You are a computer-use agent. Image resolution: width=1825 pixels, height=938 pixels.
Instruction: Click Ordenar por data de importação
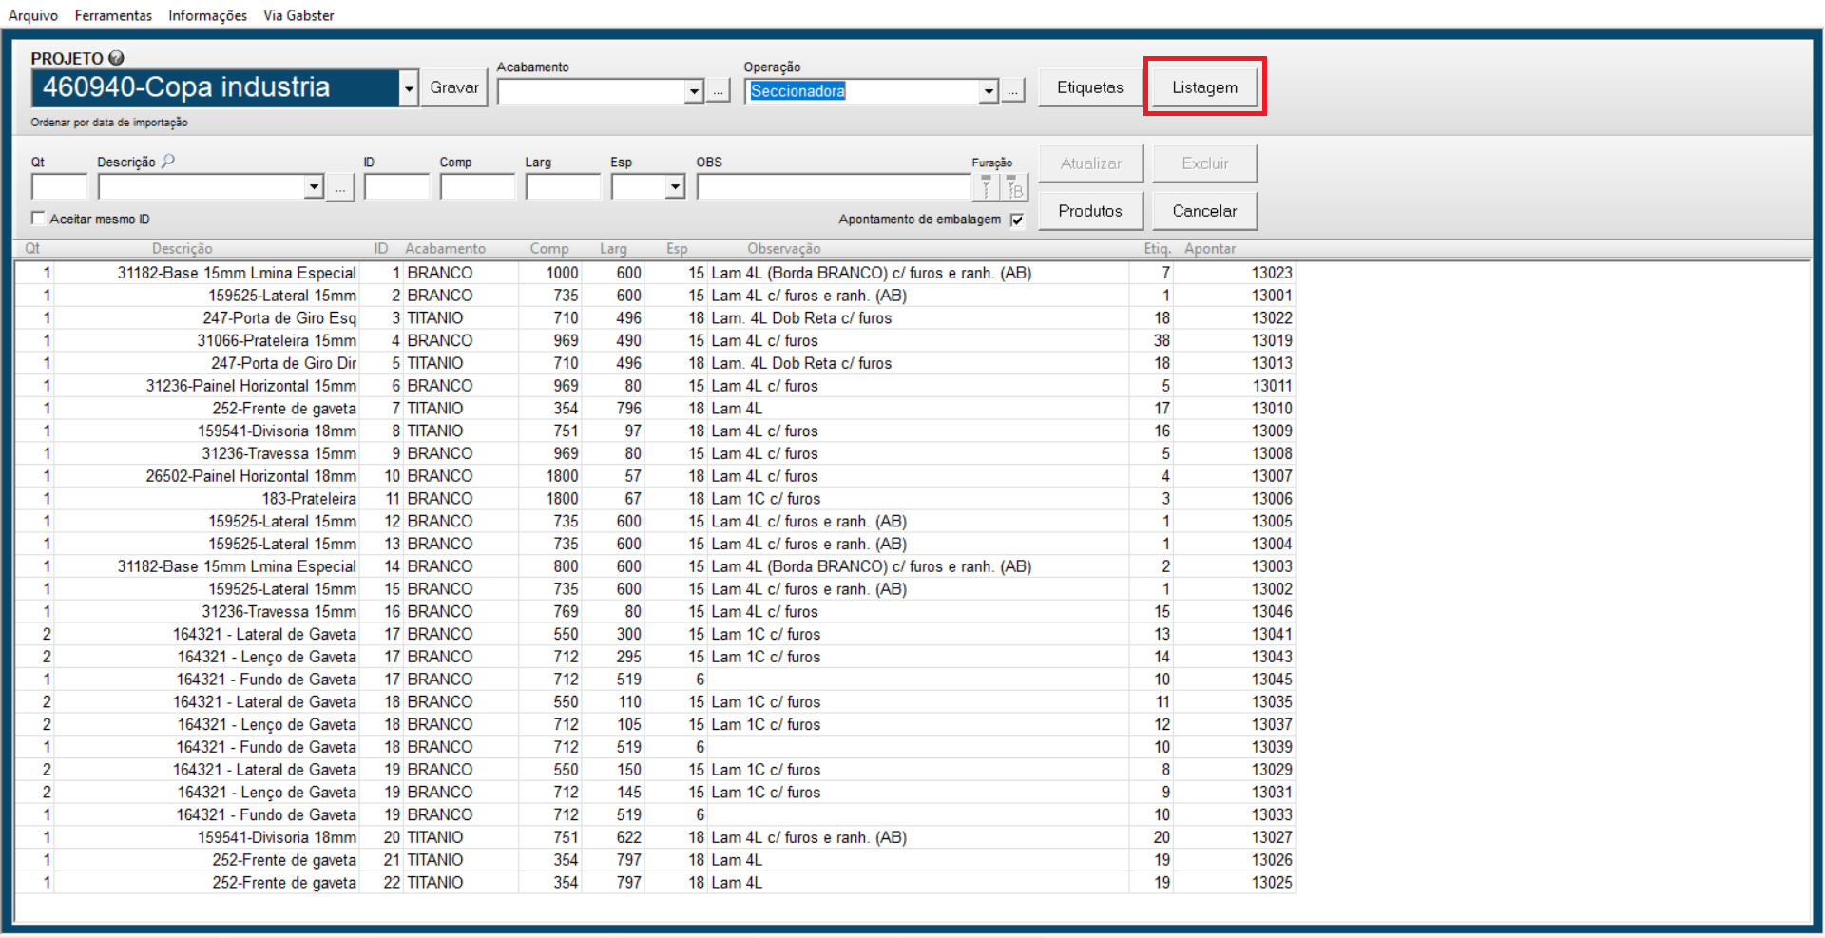(x=109, y=123)
